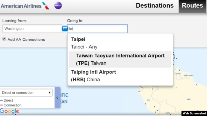Open the Destinations tab

[155, 5]
